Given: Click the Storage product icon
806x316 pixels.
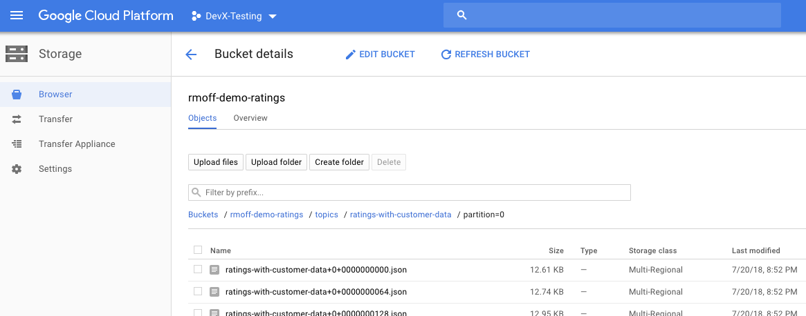Looking at the screenshot, I should 17,54.
